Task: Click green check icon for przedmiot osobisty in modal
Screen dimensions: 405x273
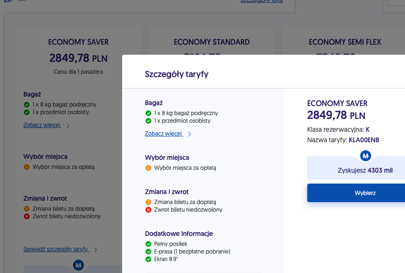Action: [x=148, y=121]
